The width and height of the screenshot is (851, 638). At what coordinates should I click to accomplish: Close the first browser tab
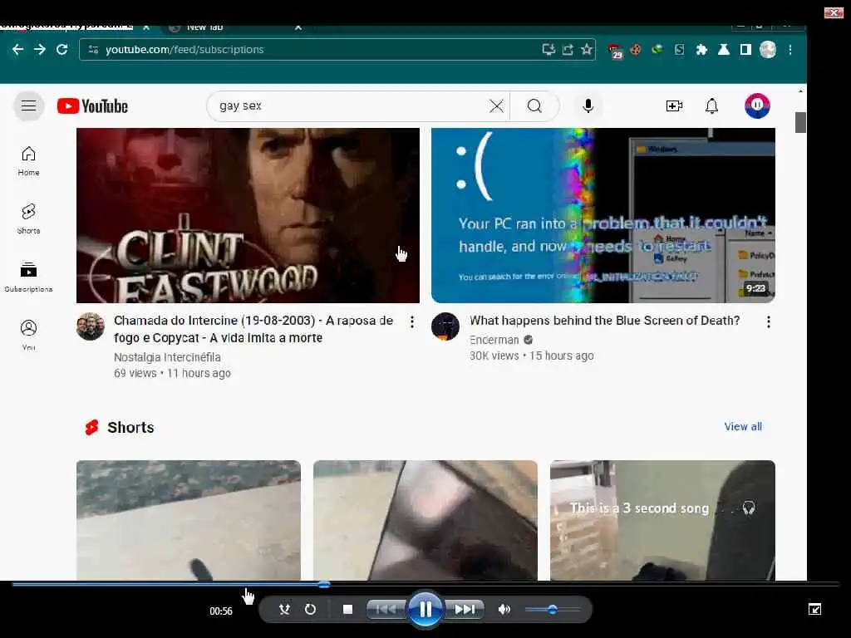(146, 27)
